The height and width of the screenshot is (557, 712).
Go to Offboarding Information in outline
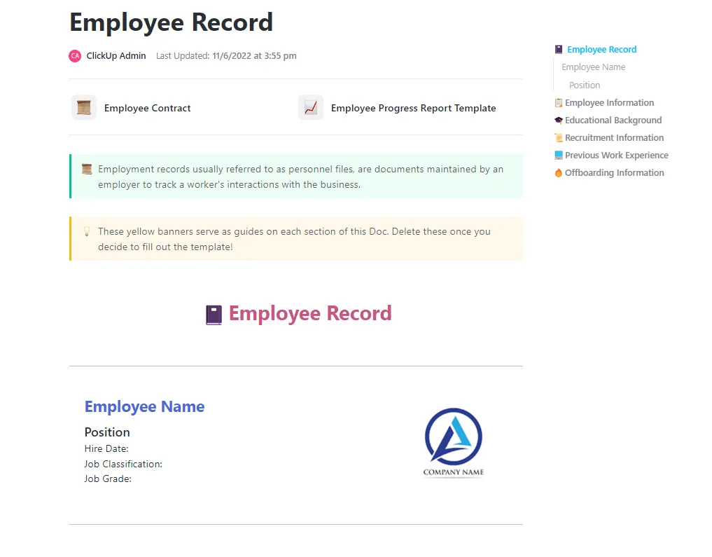coord(615,172)
